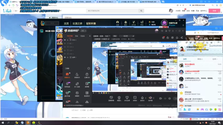This screenshot has height=125, width=223.
Task: Open the 多人连麦 tool
Action: (x=77, y=85)
